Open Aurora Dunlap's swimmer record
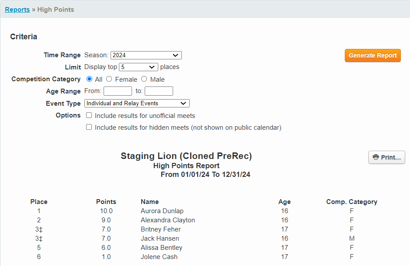The width and height of the screenshot is (410, 266). pos(162,211)
